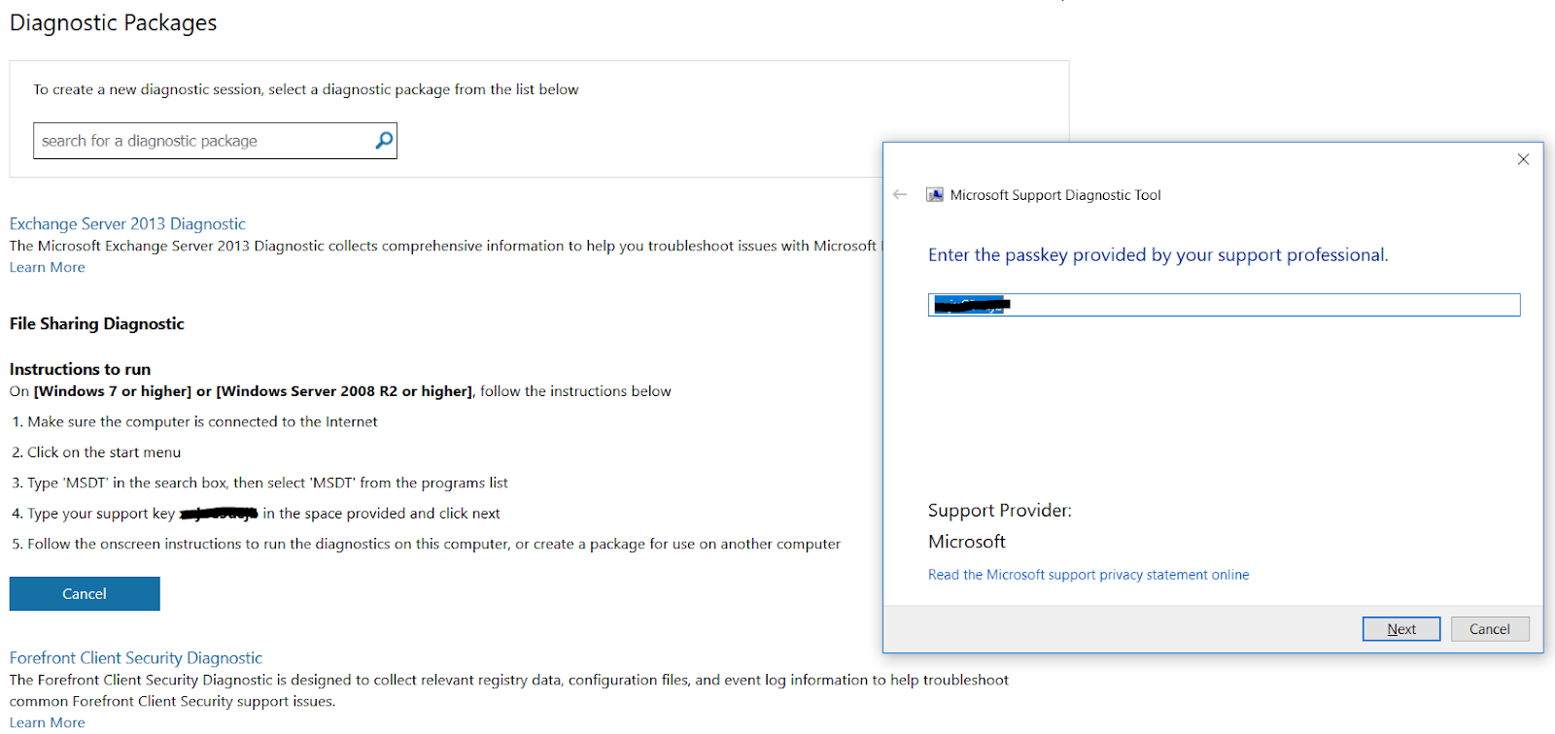Click Learn More under Forefront Client Security Diagnostic
Image resolution: width=1555 pixels, height=734 pixels.
[x=46, y=721]
